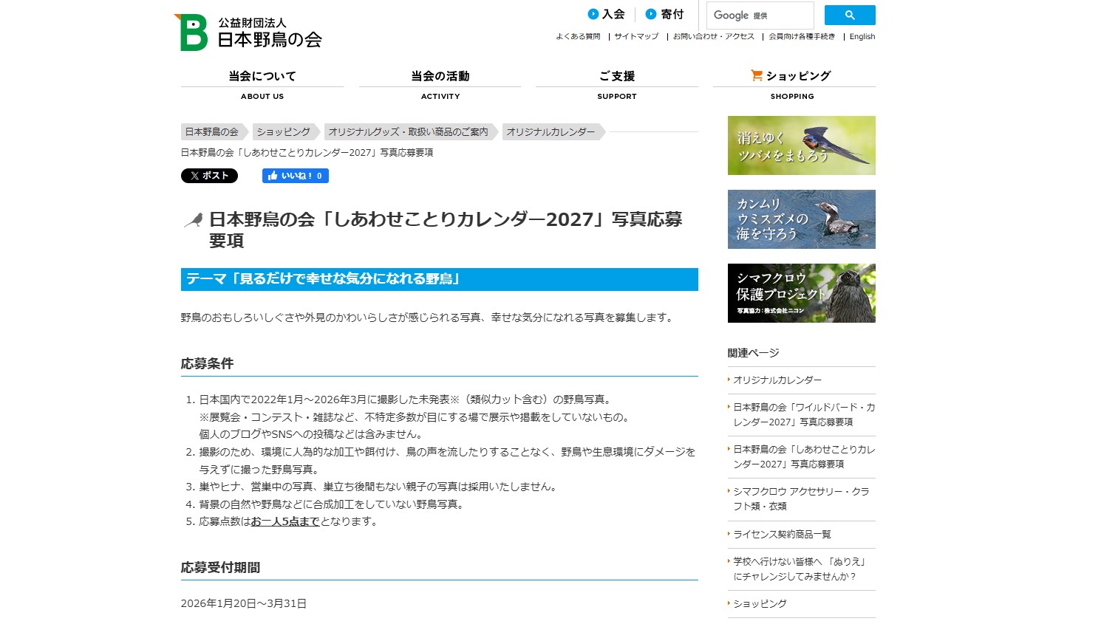Open the swallow protection banner
The width and height of the screenshot is (1104, 624).
click(x=801, y=145)
